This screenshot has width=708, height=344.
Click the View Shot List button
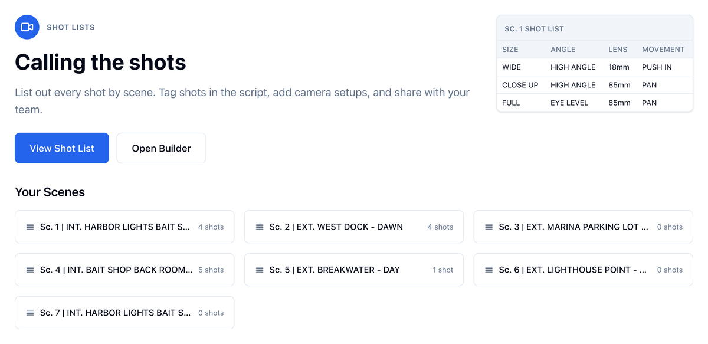62,148
